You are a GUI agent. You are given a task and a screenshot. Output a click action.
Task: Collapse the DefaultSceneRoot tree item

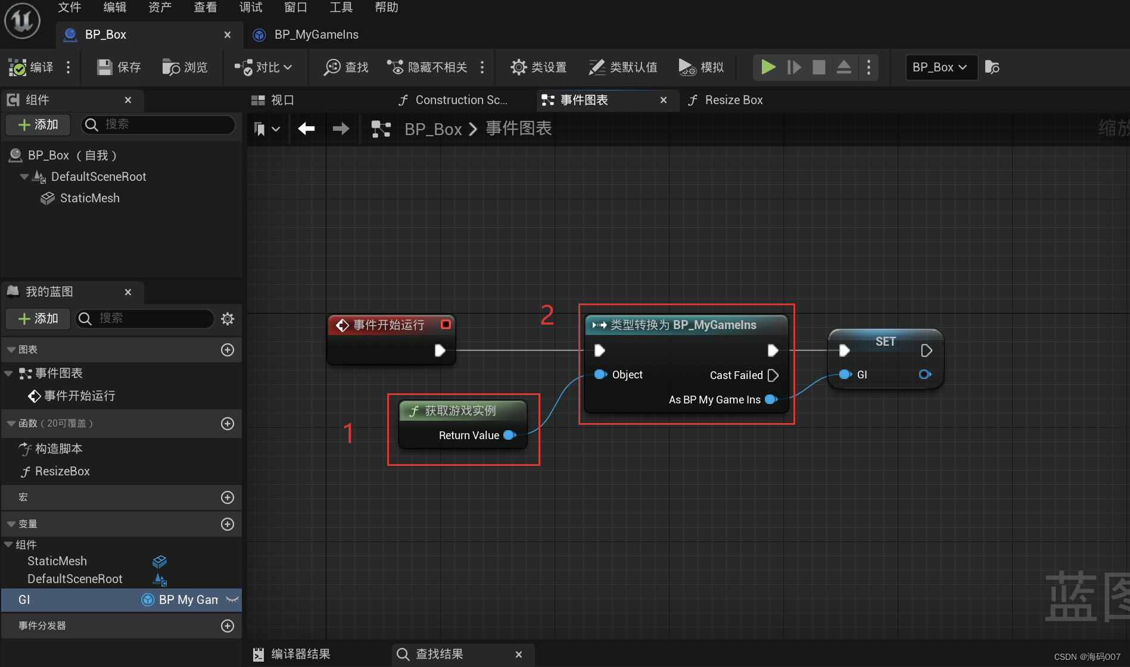(24, 177)
